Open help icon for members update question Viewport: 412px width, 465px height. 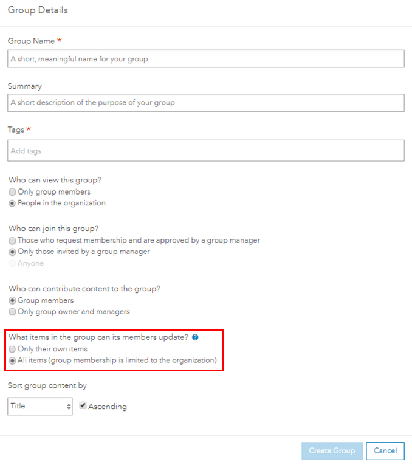[x=195, y=337]
